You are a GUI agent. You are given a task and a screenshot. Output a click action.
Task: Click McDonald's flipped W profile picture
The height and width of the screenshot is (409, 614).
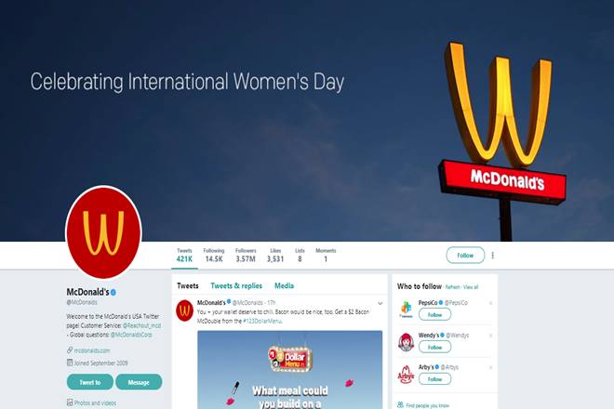pos(103,233)
